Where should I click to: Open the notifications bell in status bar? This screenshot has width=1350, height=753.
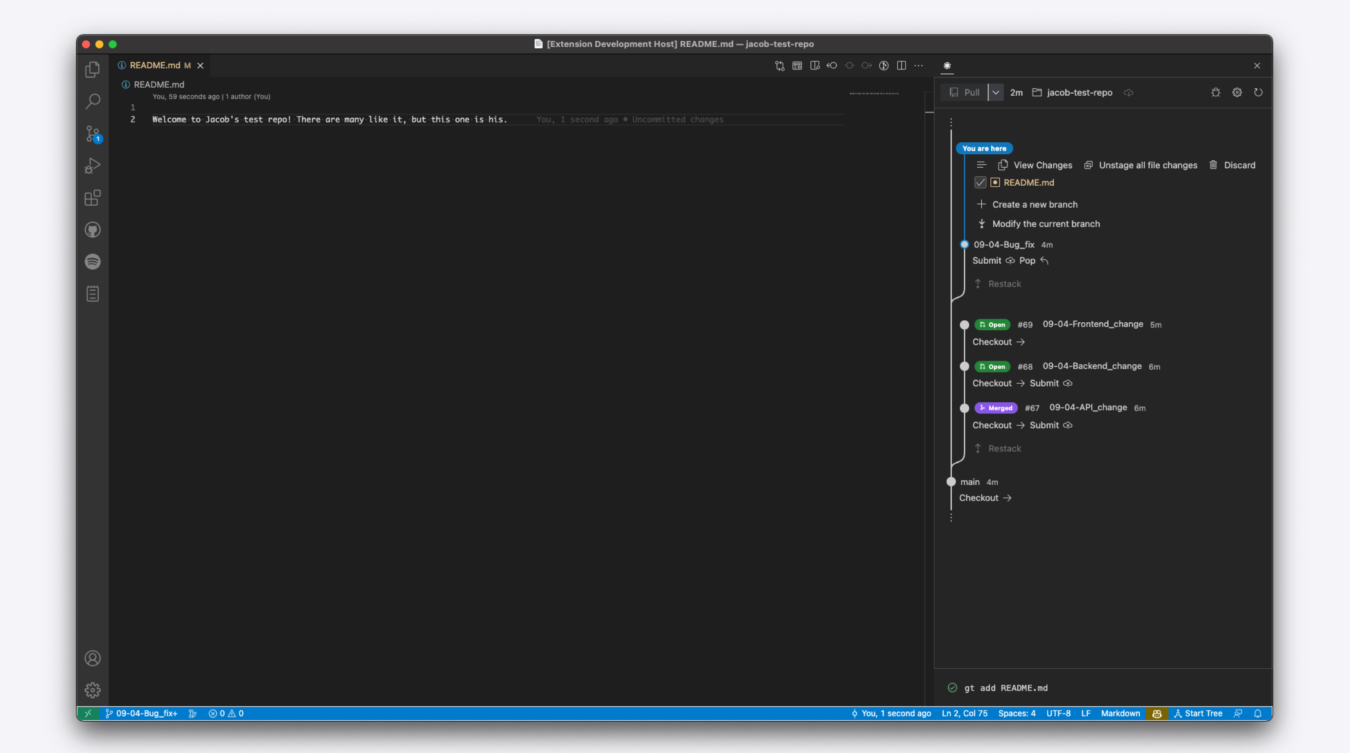(1258, 713)
